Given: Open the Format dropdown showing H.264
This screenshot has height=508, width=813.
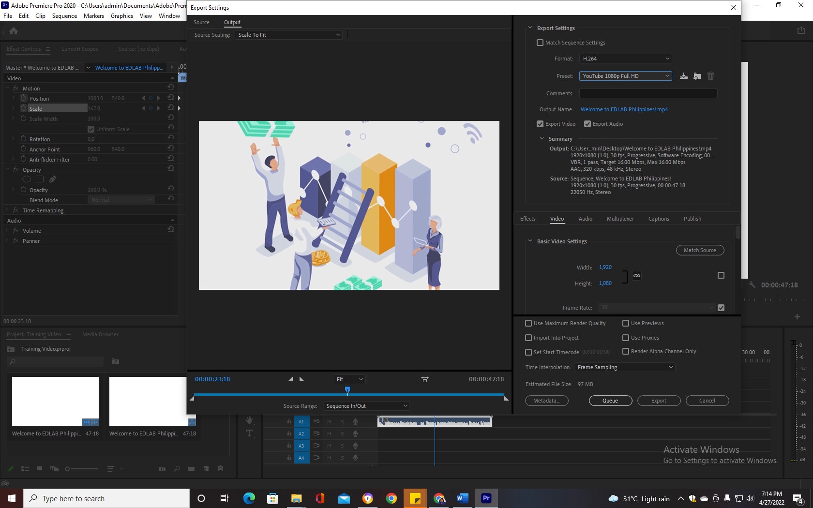Looking at the screenshot, I should tap(625, 59).
